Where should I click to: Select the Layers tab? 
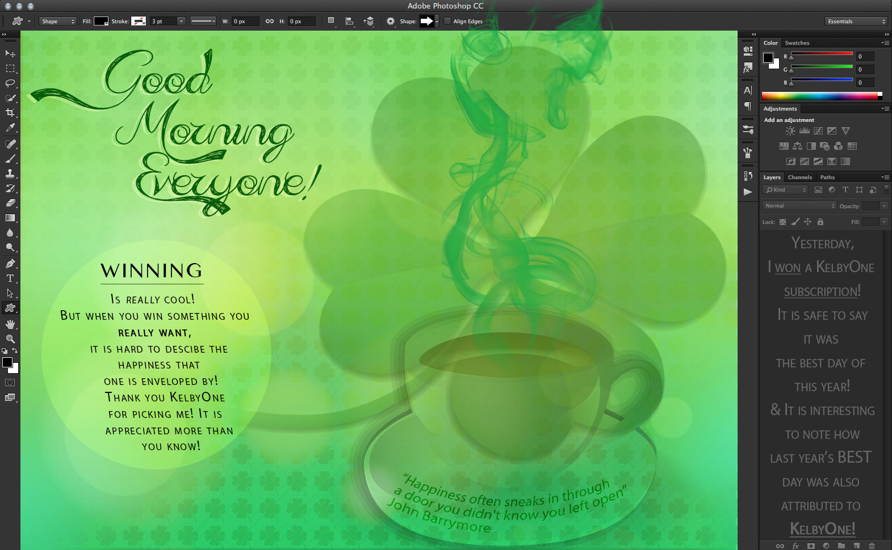(x=772, y=177)
